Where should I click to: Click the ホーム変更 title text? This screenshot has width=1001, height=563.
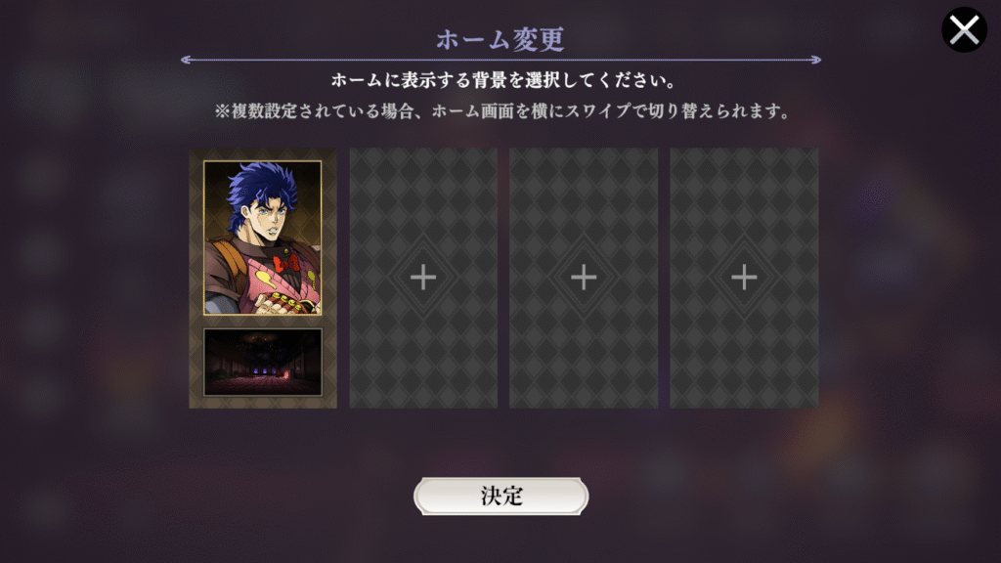click(x=500, y=39)
